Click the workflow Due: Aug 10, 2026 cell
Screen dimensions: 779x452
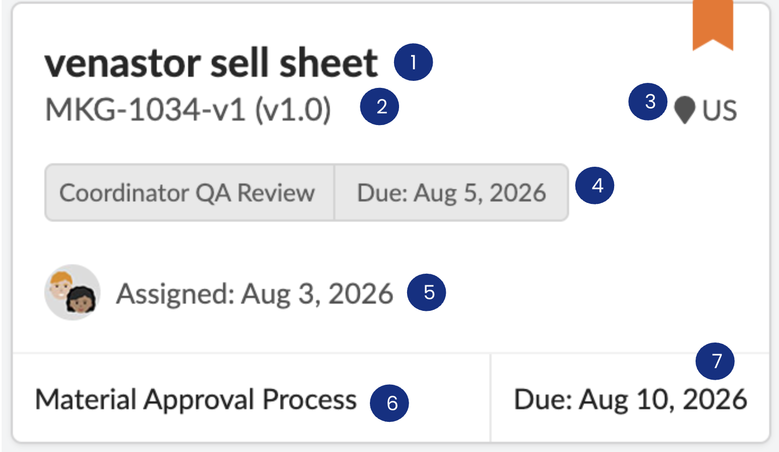pyautogui.click(x=630, y=399)
